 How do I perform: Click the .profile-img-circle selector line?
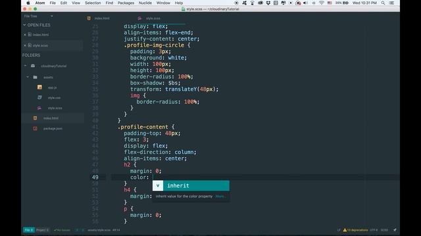click(157, 45)
